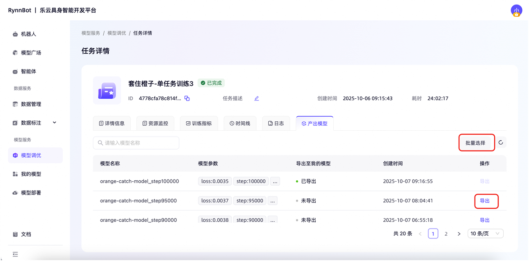Viewport: 529px width, 261px height.
Task: Expand more parameters for step90000 model
Action: [272, 220]
